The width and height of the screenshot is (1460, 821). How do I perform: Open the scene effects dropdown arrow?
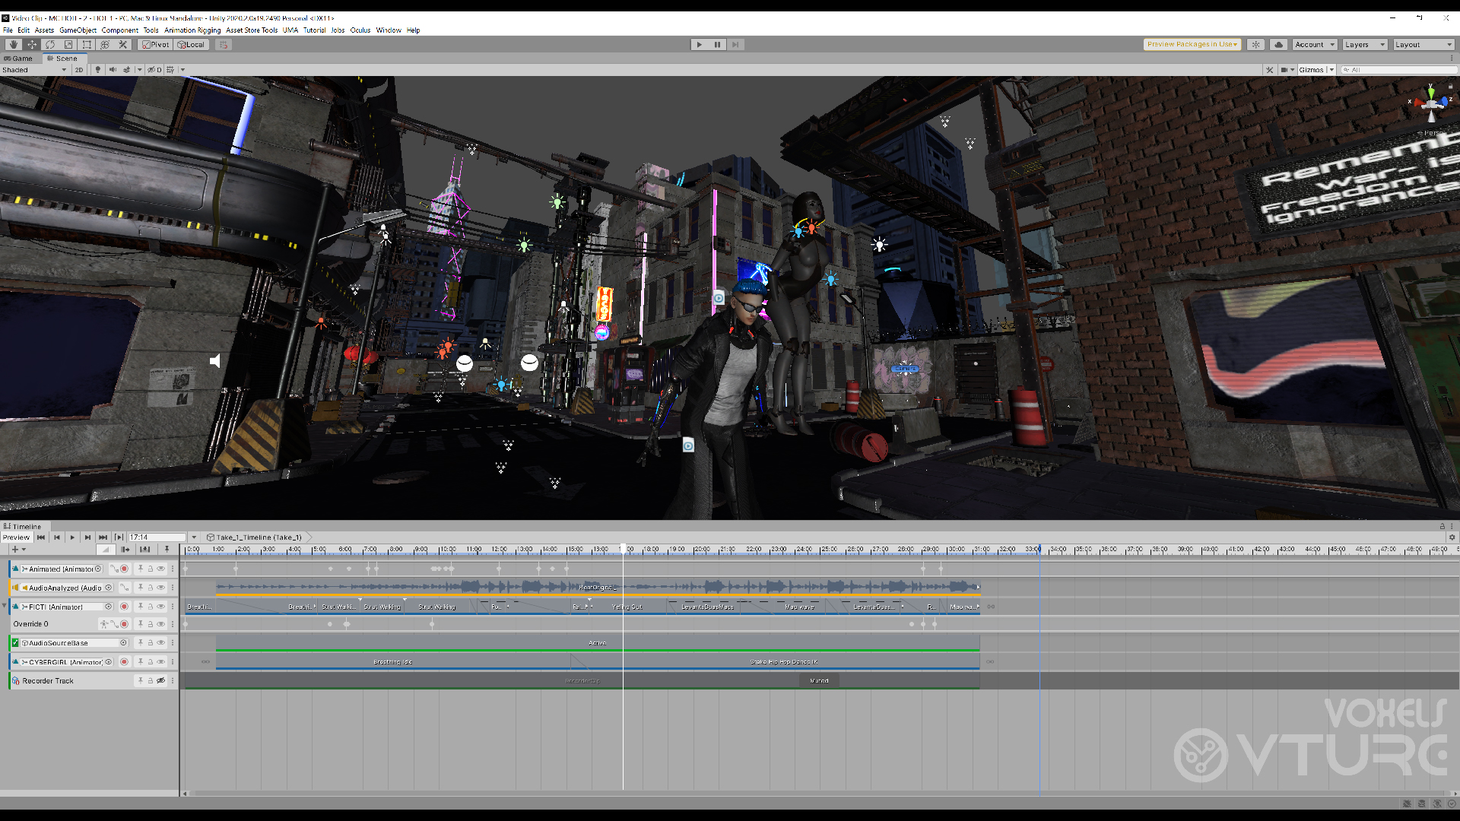[x=140, y=70]
